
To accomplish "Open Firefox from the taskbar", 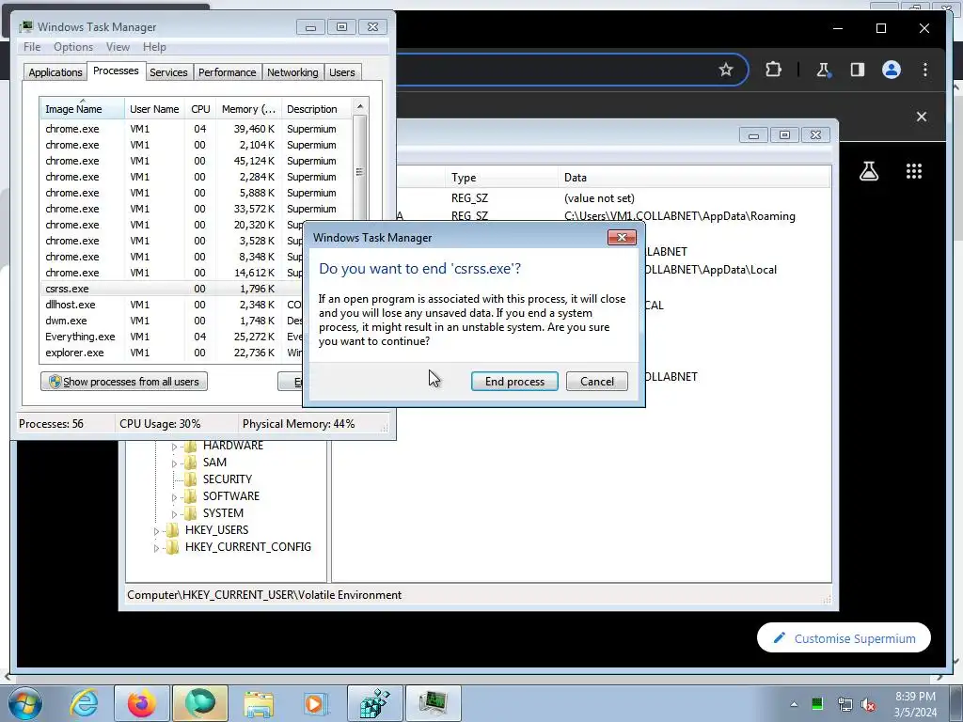I will 141,703.
